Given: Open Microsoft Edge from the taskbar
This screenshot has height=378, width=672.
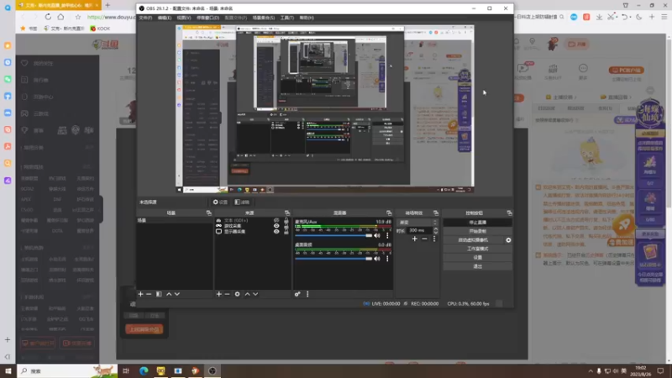Looking at the screenshot, I should pyautogui.click(x=144, y=370).
